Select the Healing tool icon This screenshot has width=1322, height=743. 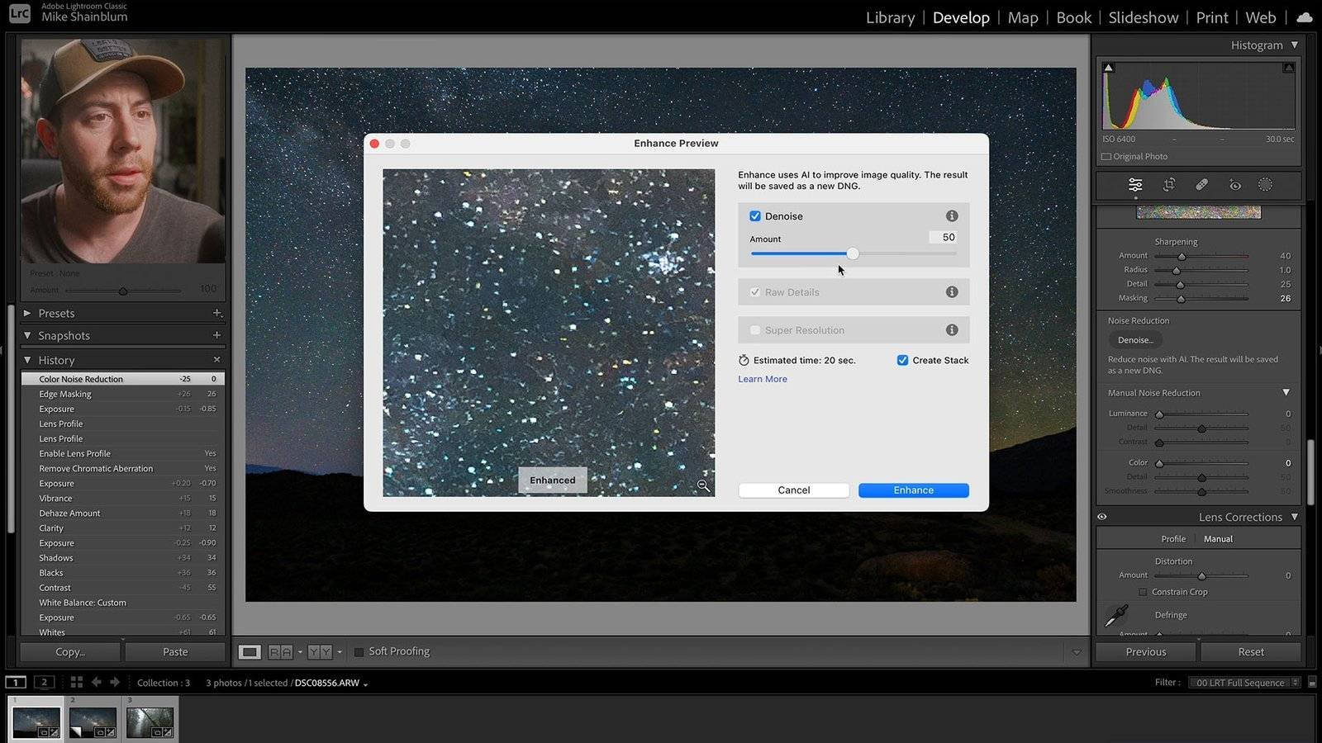pos(1201,185)
